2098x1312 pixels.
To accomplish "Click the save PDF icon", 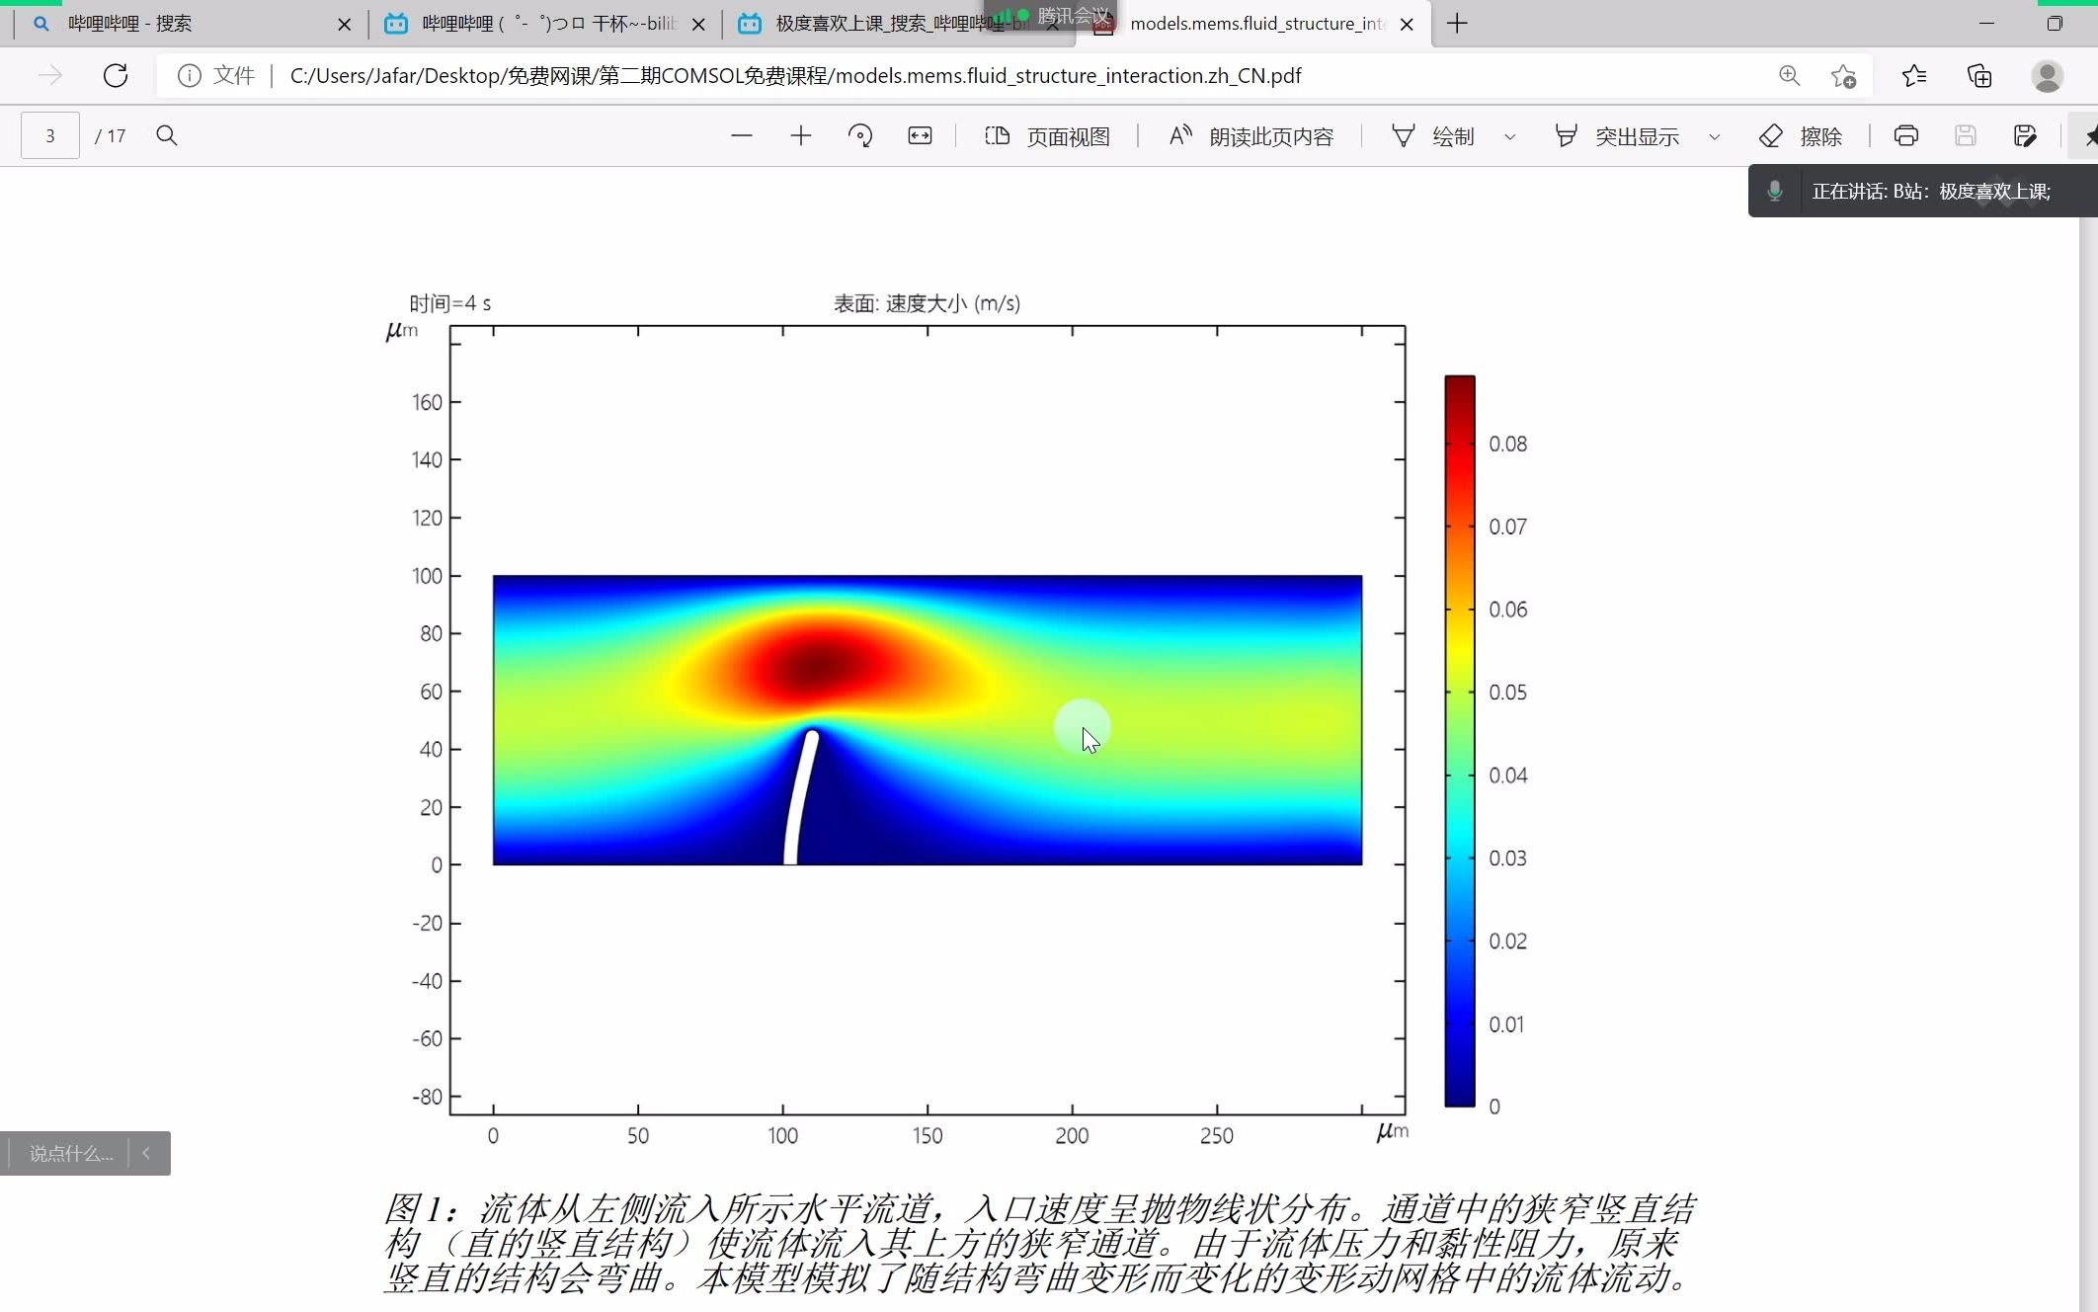I will [1966, 135].
